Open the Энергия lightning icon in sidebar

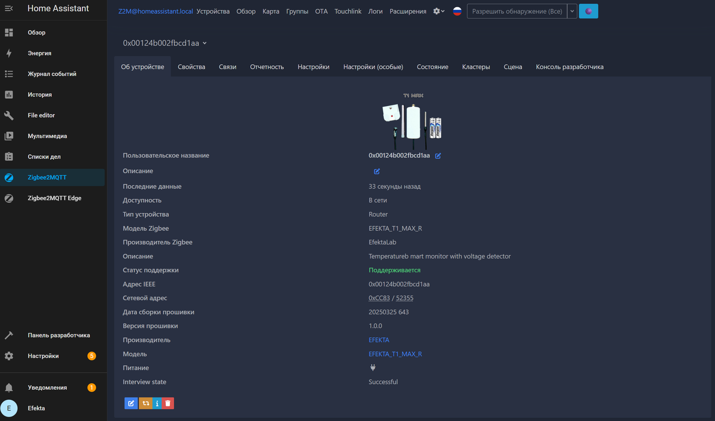click(9, 53)
